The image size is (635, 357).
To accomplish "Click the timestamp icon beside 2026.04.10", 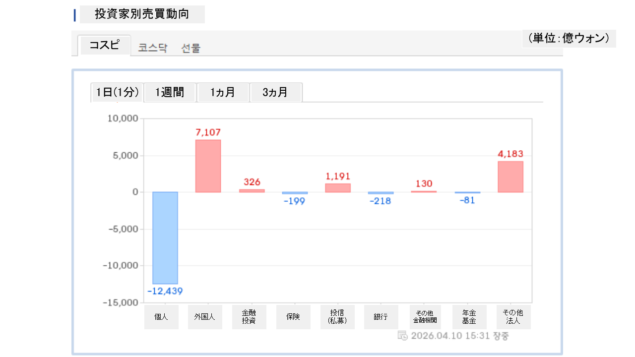I will [403, 336].
